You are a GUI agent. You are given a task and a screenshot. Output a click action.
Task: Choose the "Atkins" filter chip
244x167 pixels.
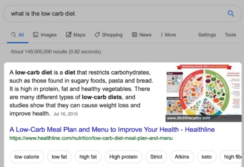point(182,157)
